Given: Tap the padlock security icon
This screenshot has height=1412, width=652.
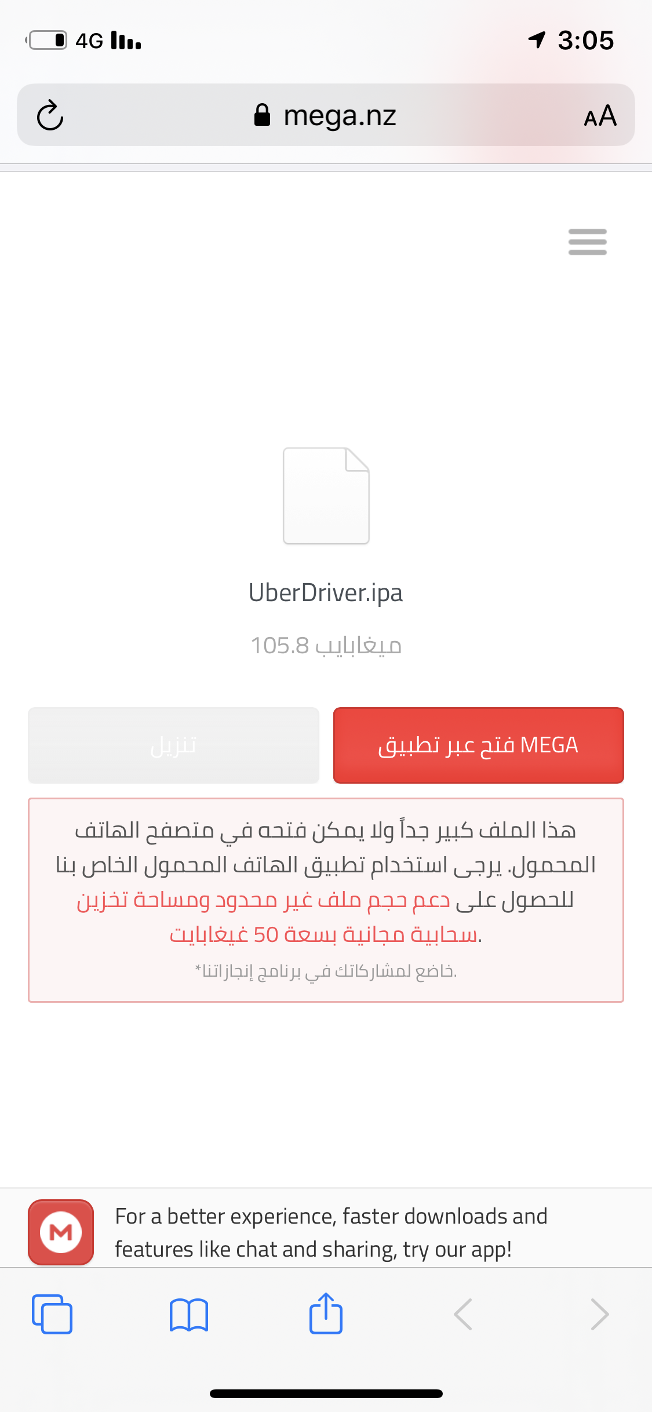Looking at the screenshot, I should tap(263, 115).
